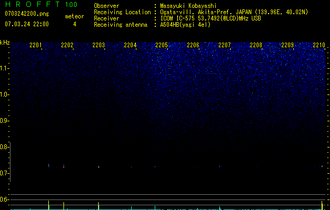Click the 2201 time axis label
Viewport: 330px width, 210px height.
tap(36, 45)
